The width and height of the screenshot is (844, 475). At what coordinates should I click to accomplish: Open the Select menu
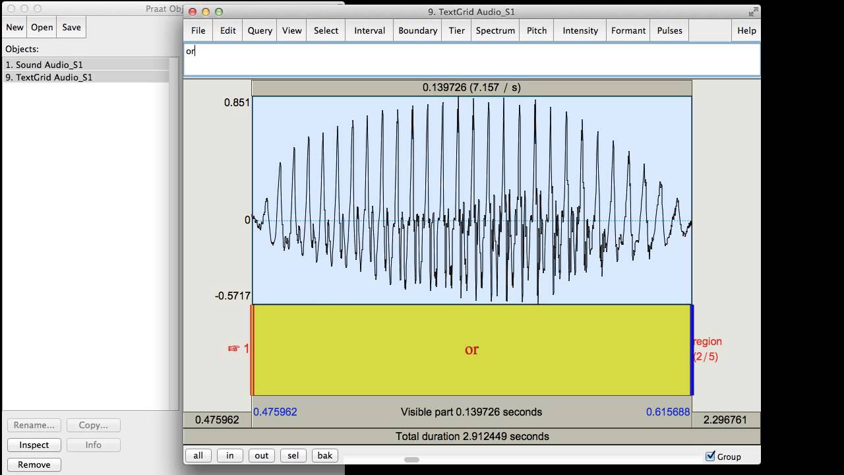click(326, 30)
